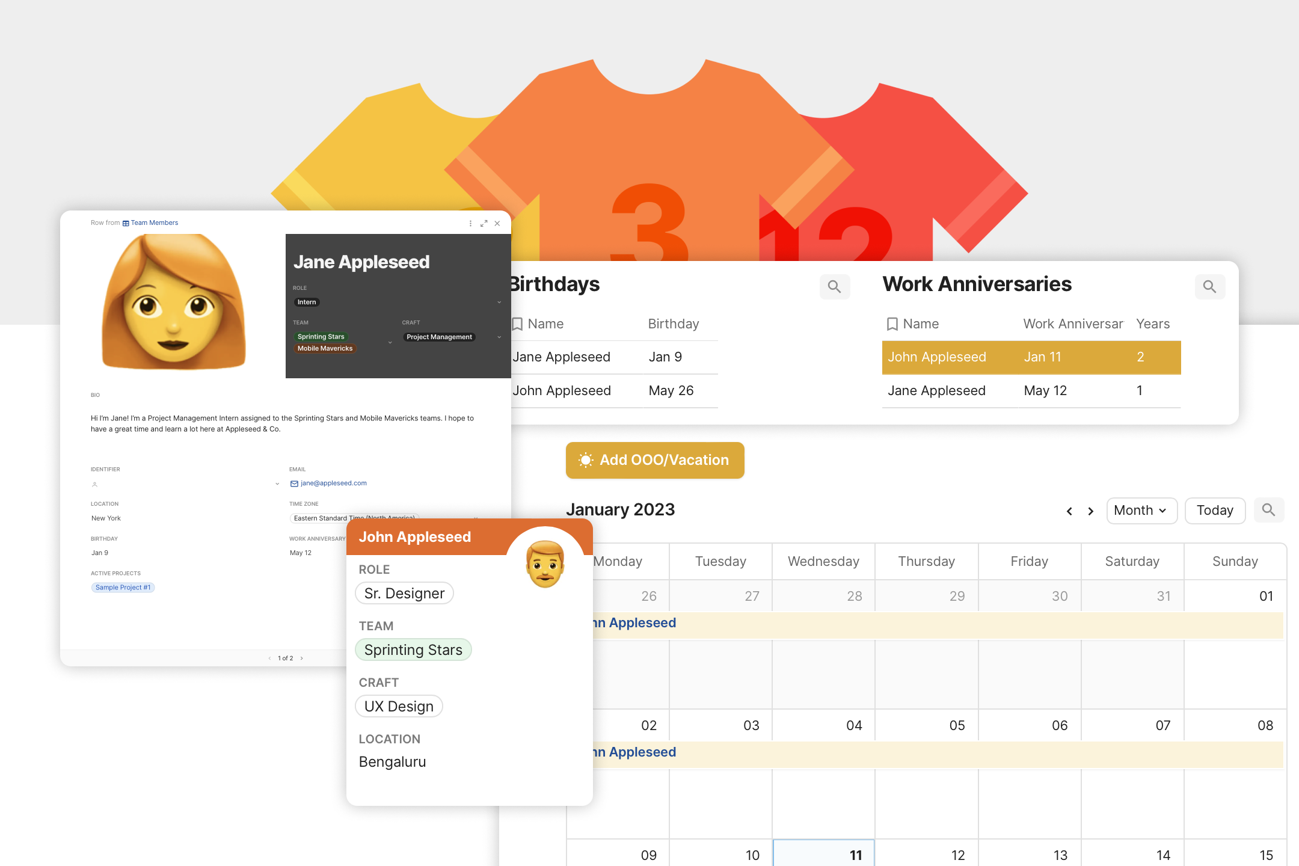Screen dimensions: 1299x866
Task: Open the Sample Project #1 chip
Action: (123, 588)
